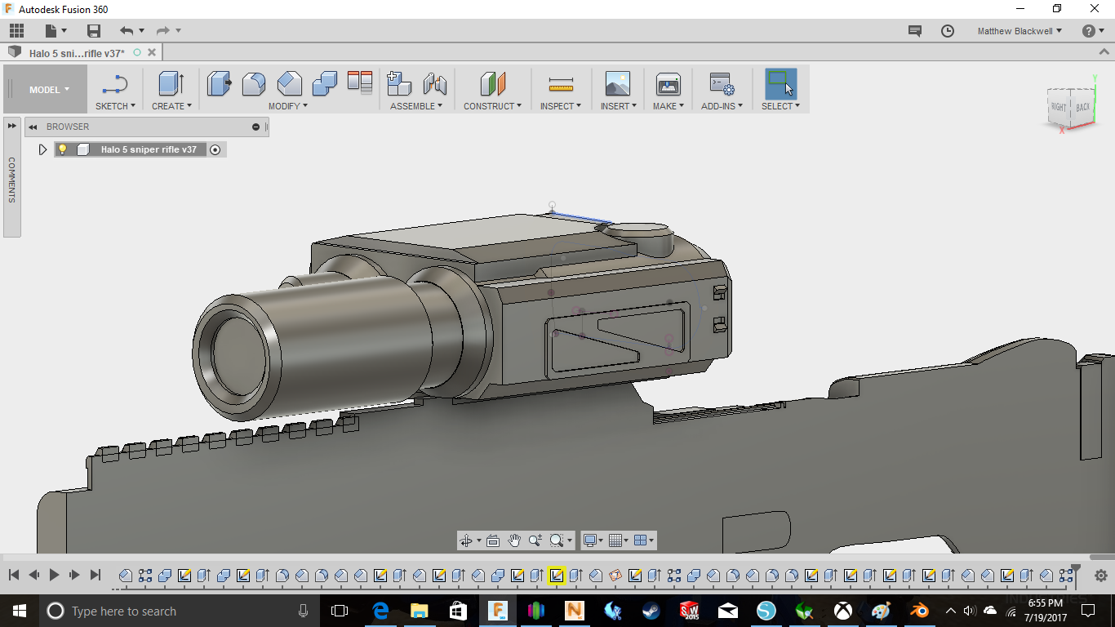Expand the Comments side panel arrows

[x=12, y=126]
